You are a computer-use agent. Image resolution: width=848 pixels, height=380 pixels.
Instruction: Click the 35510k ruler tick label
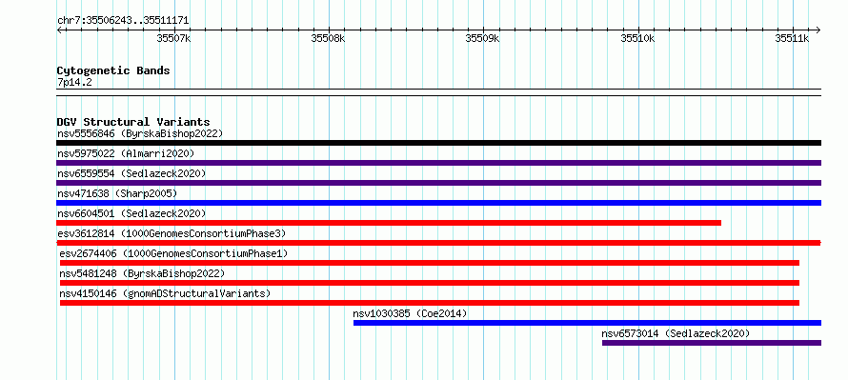point(637,38)
